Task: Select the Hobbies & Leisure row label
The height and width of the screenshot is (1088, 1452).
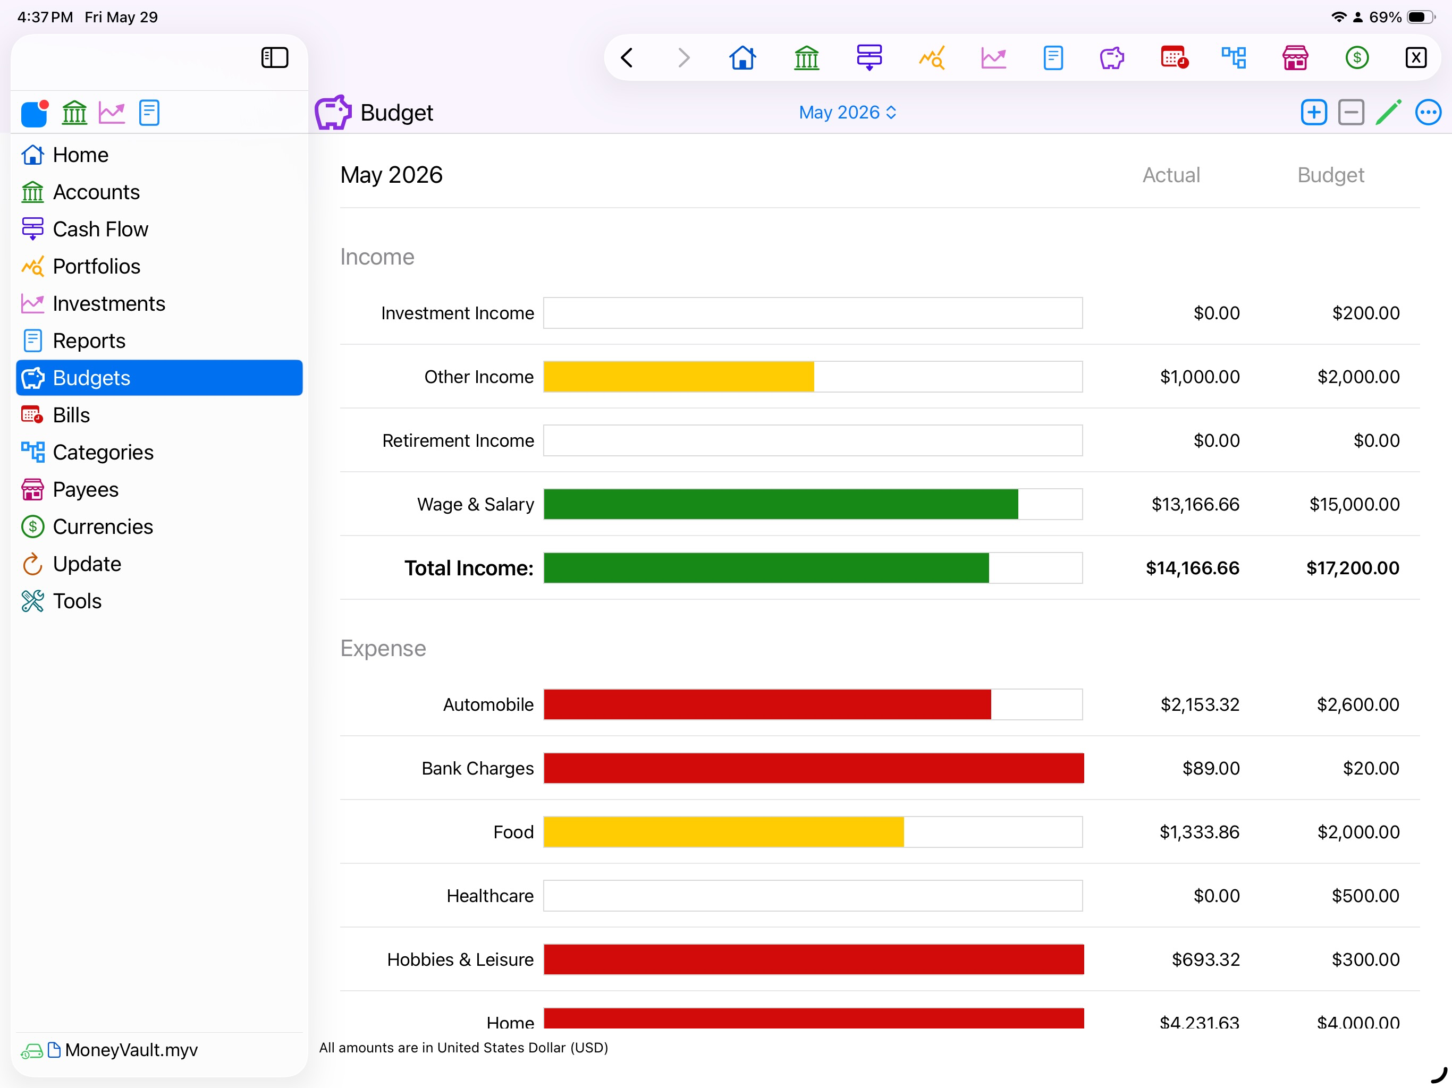Action: coord(460,959)
